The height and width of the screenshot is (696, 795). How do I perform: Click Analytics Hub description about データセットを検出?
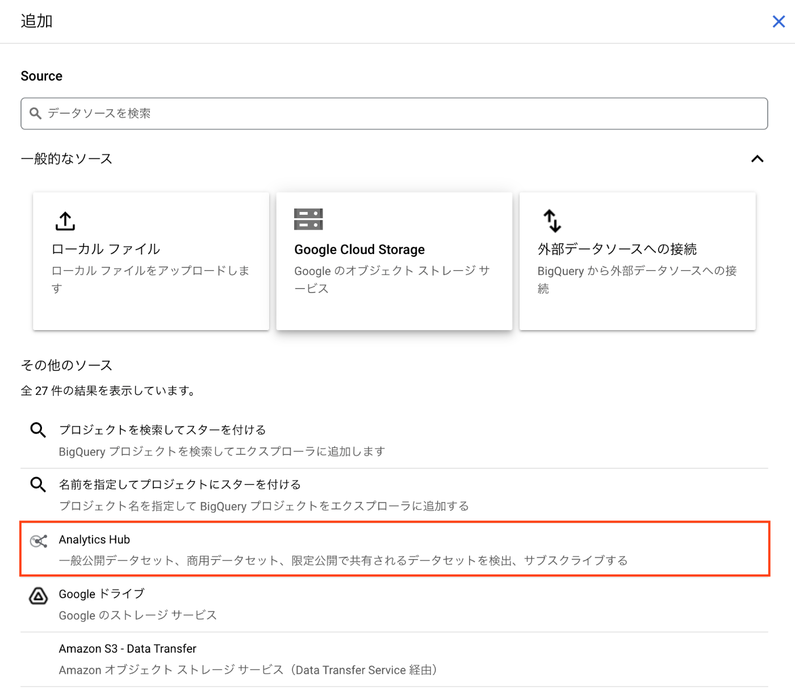click(x=344, y=561)
